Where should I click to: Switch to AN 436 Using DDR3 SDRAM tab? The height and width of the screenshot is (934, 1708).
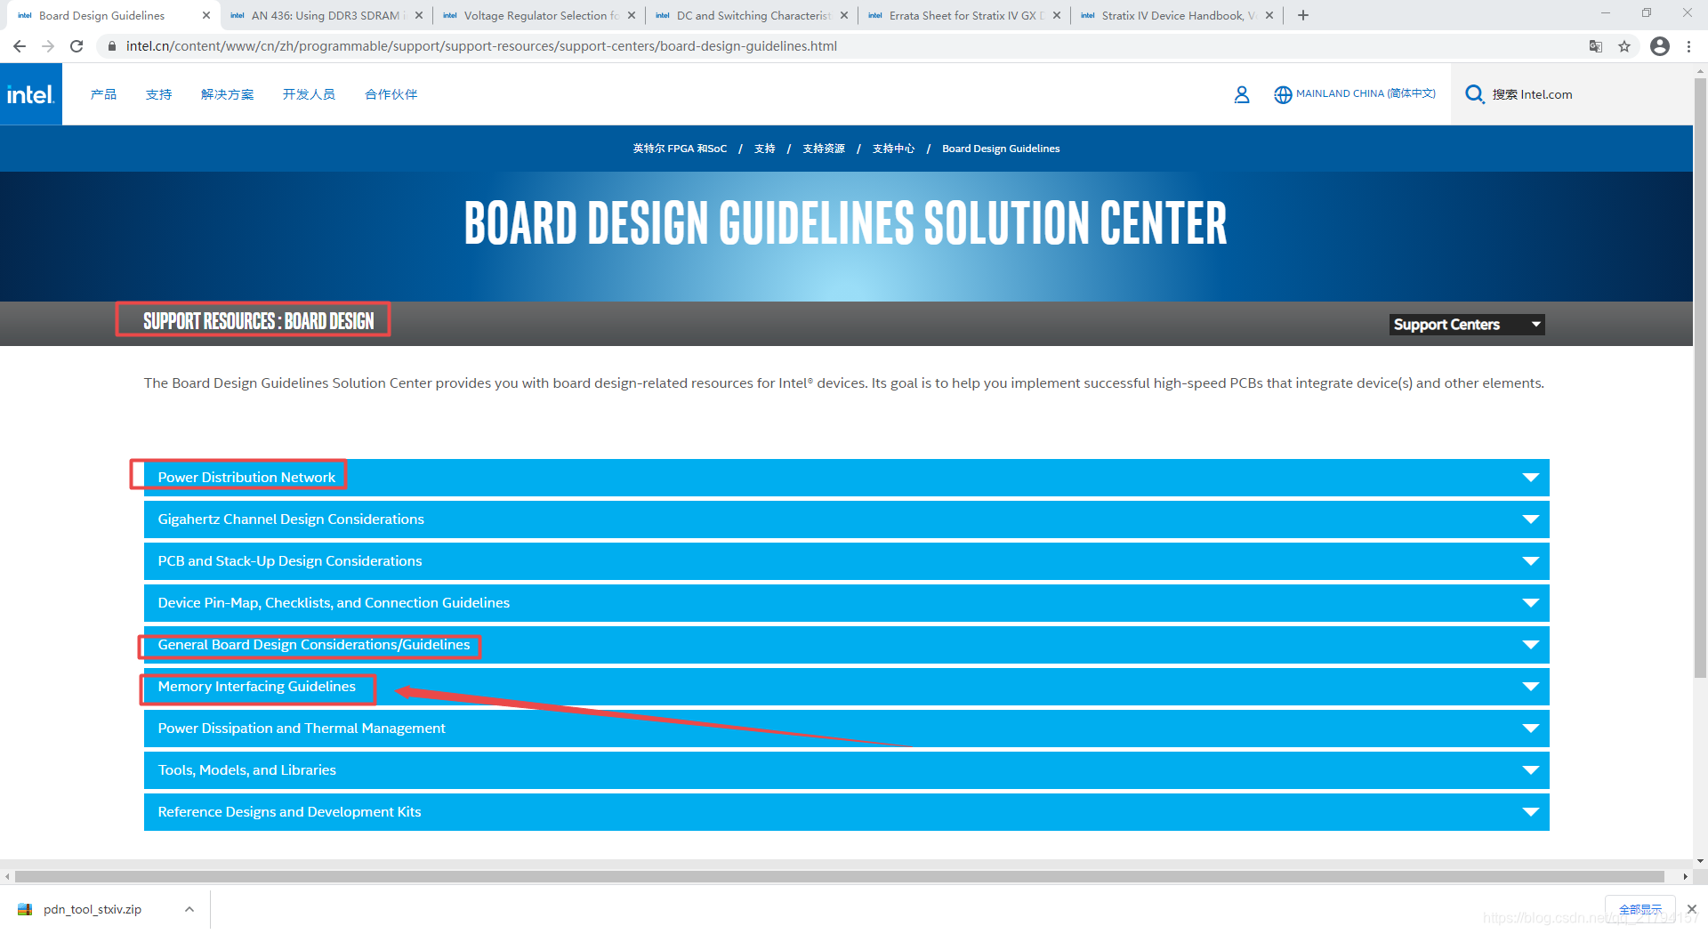(x=326, y=15)
